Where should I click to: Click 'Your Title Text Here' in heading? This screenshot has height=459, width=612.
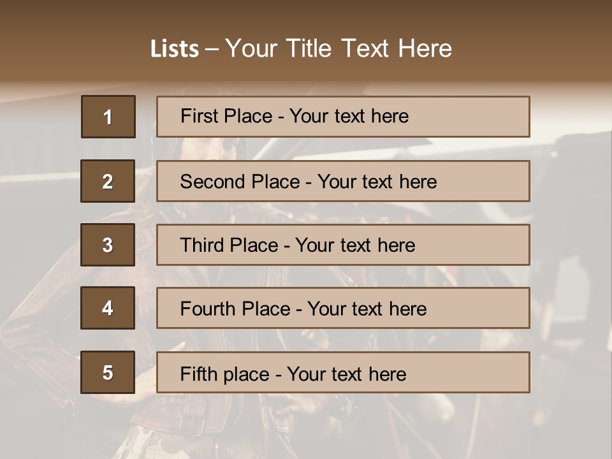point(339,48)
